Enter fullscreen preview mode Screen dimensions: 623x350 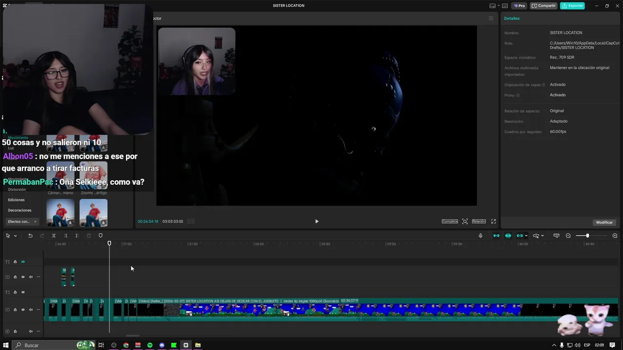[493, 221]
